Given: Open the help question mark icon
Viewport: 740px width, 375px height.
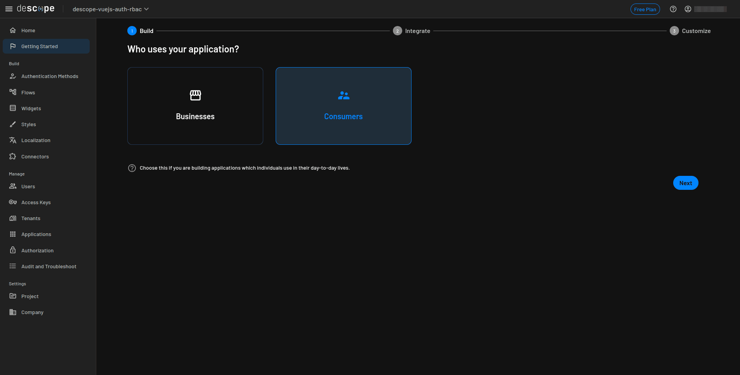Looking at the screenshot, I should 674,9.
